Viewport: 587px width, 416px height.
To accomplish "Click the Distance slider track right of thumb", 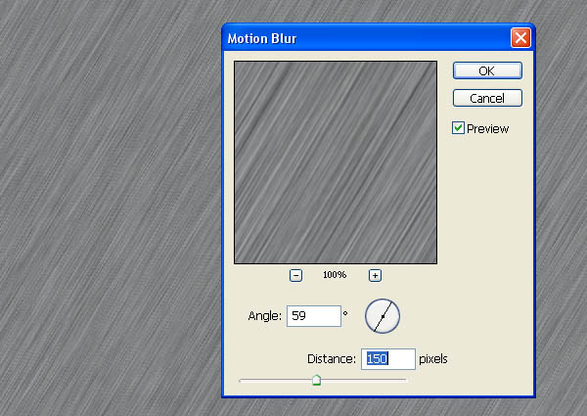I will [363, 380].
